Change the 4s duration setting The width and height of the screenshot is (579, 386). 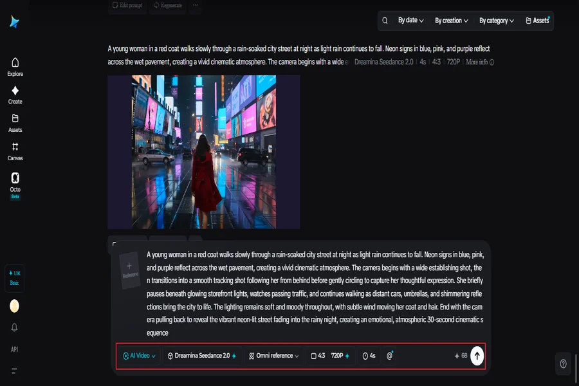click(369, 356)
